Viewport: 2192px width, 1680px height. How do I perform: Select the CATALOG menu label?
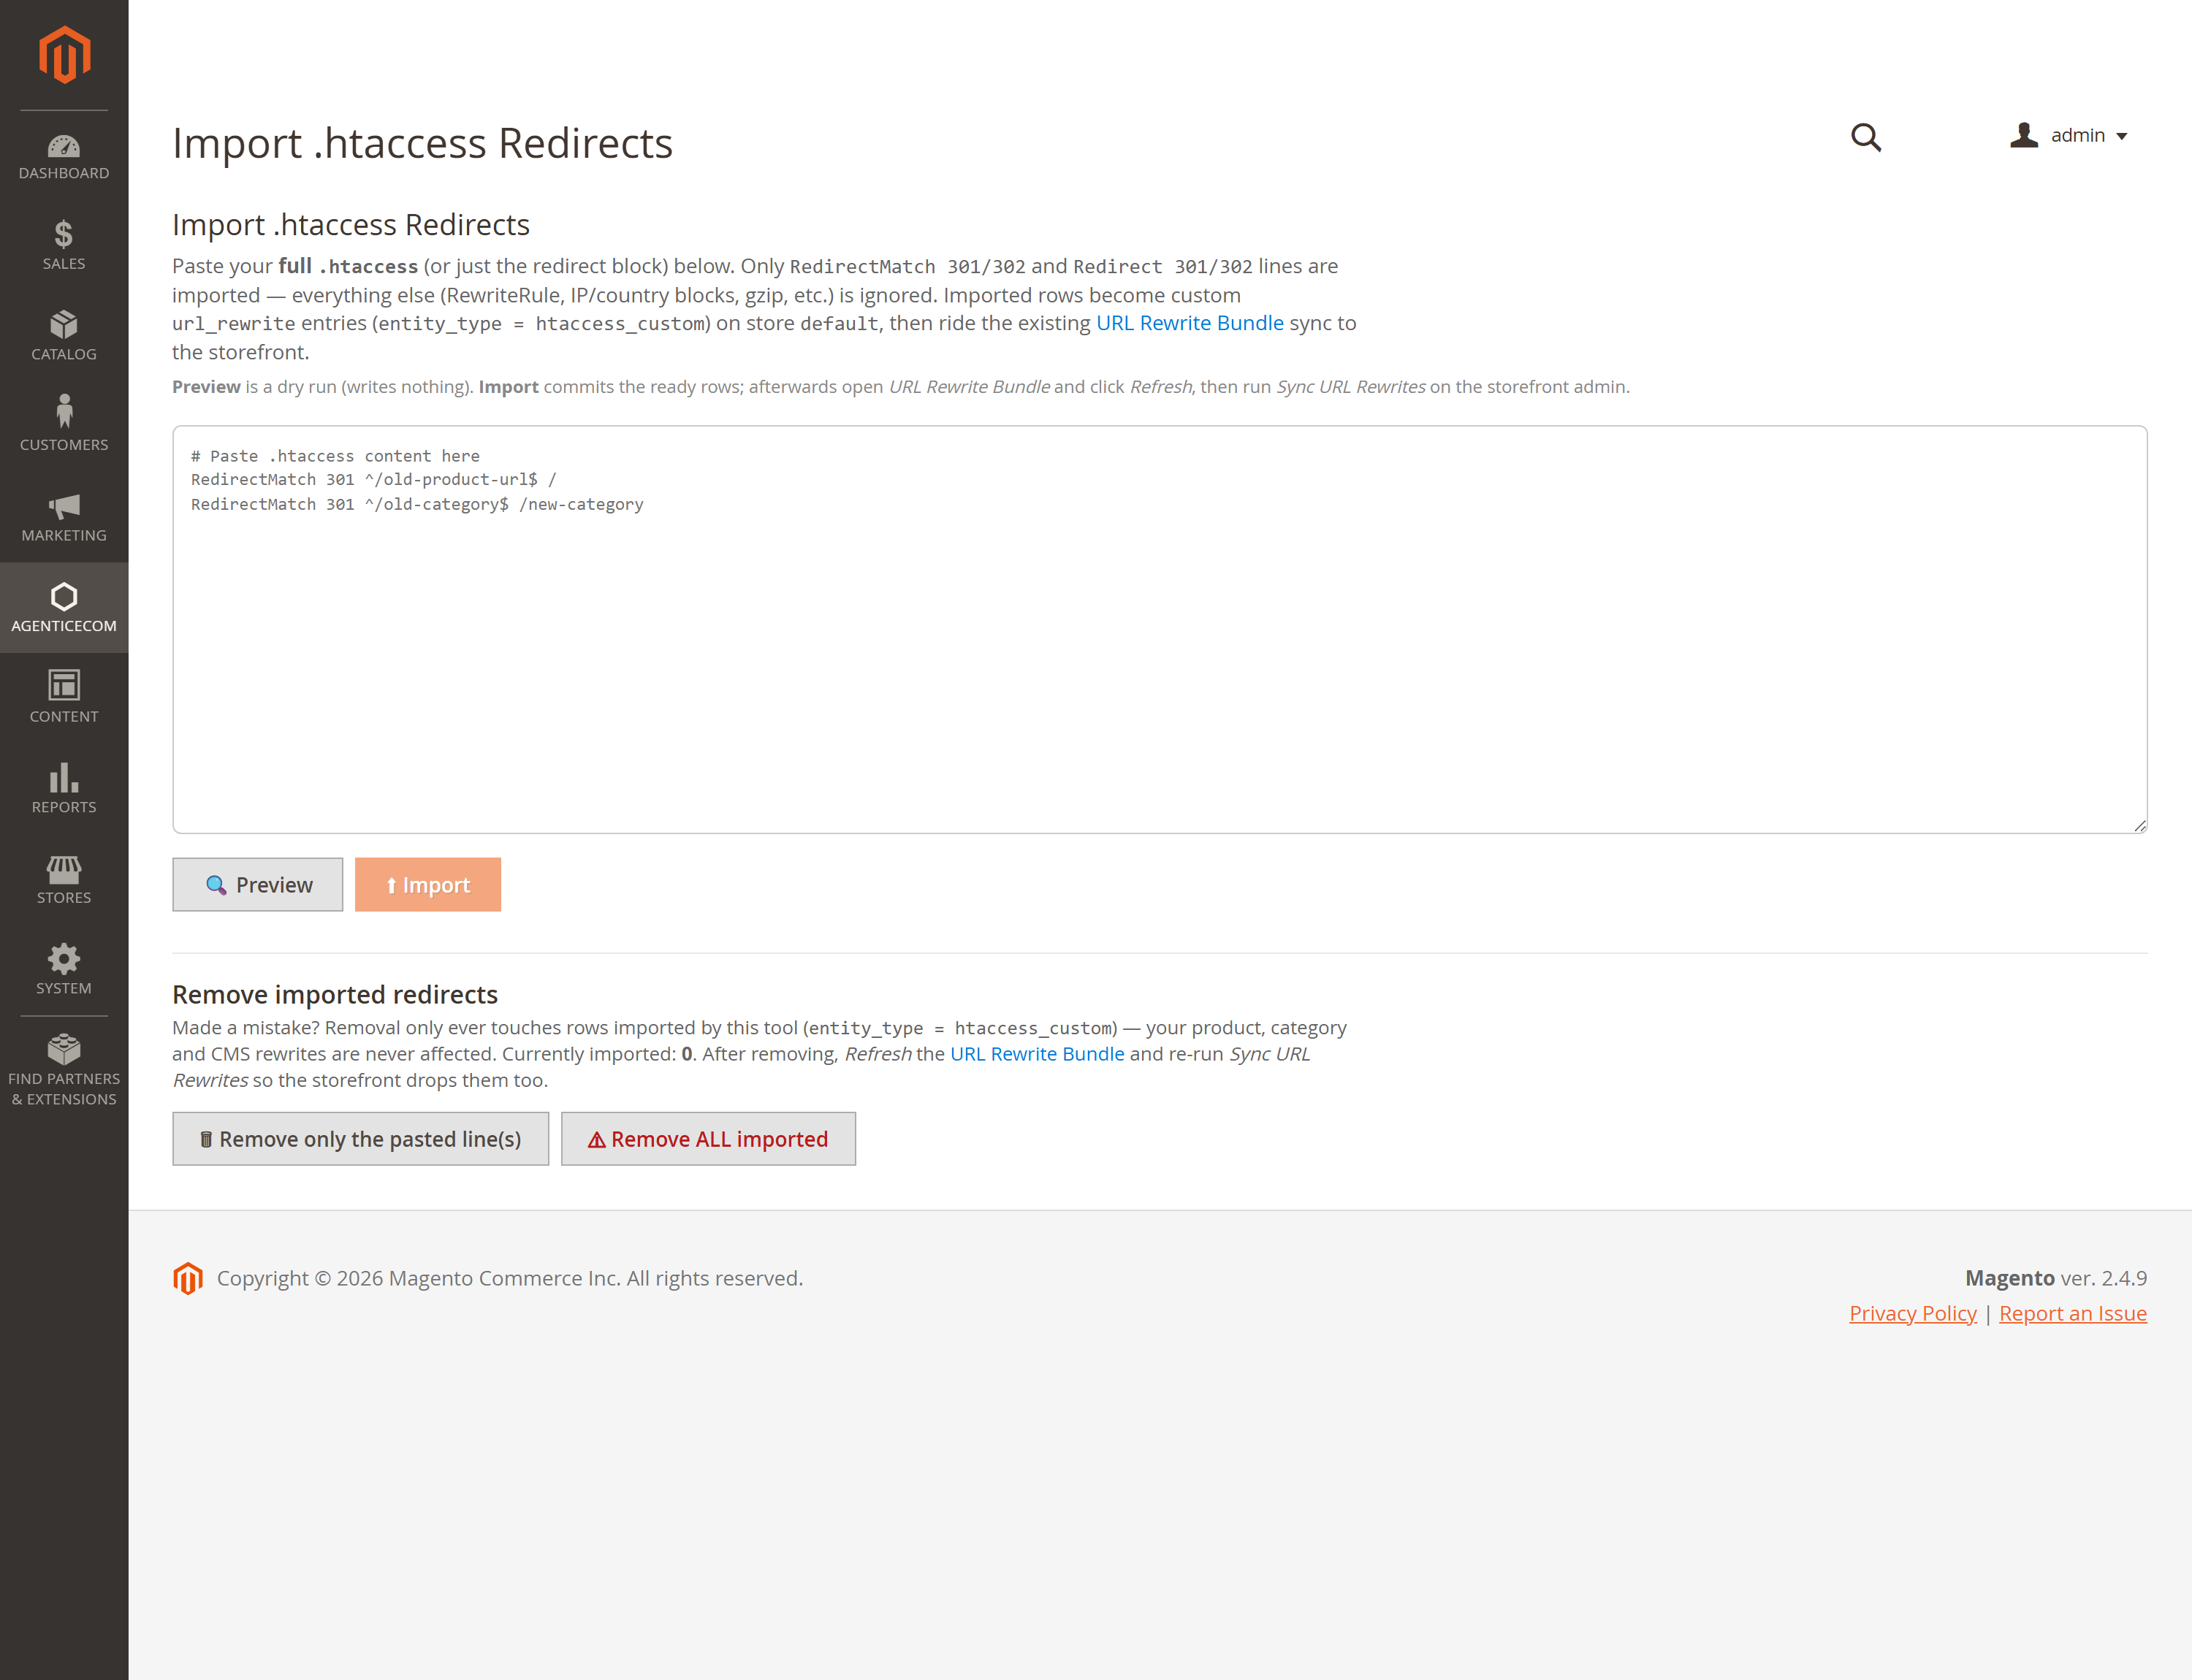tap(64, 354)
